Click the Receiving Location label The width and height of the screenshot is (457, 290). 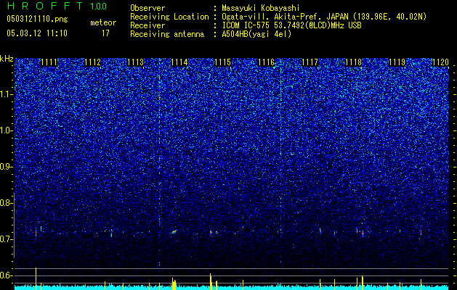coord(169,17)
